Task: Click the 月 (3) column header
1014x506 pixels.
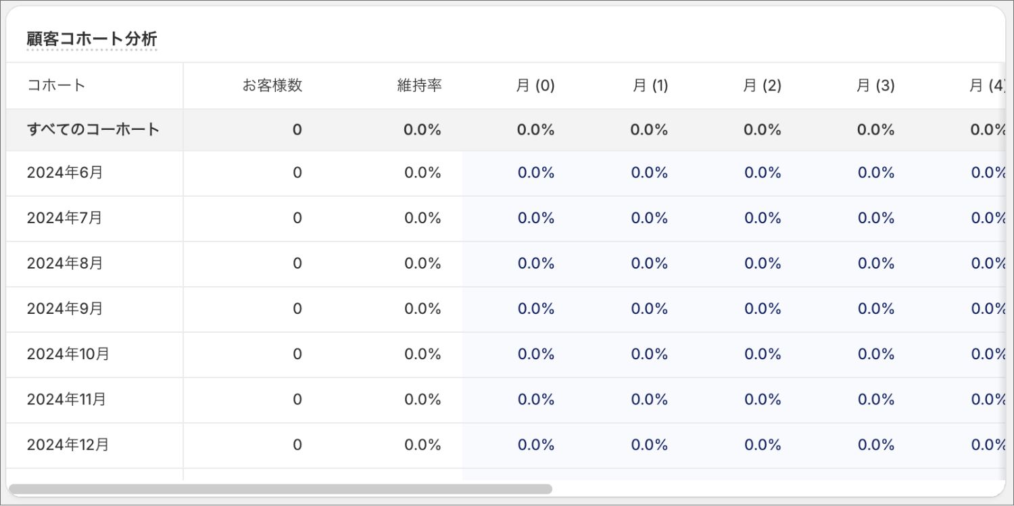Action: click(x=875, y=85)
